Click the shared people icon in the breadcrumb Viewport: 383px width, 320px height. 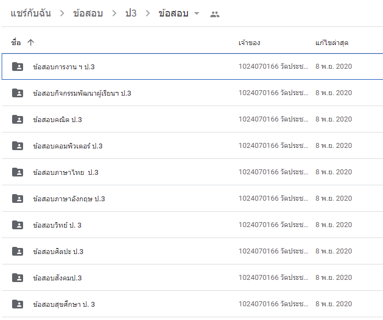point(215,14)
